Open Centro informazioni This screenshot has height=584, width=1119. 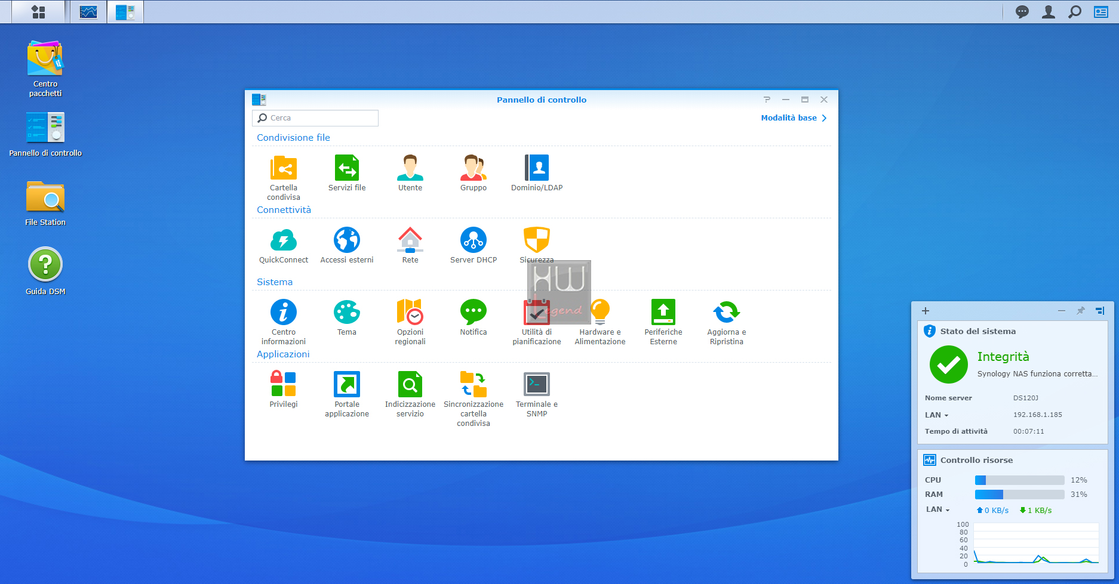pos(284,312)
